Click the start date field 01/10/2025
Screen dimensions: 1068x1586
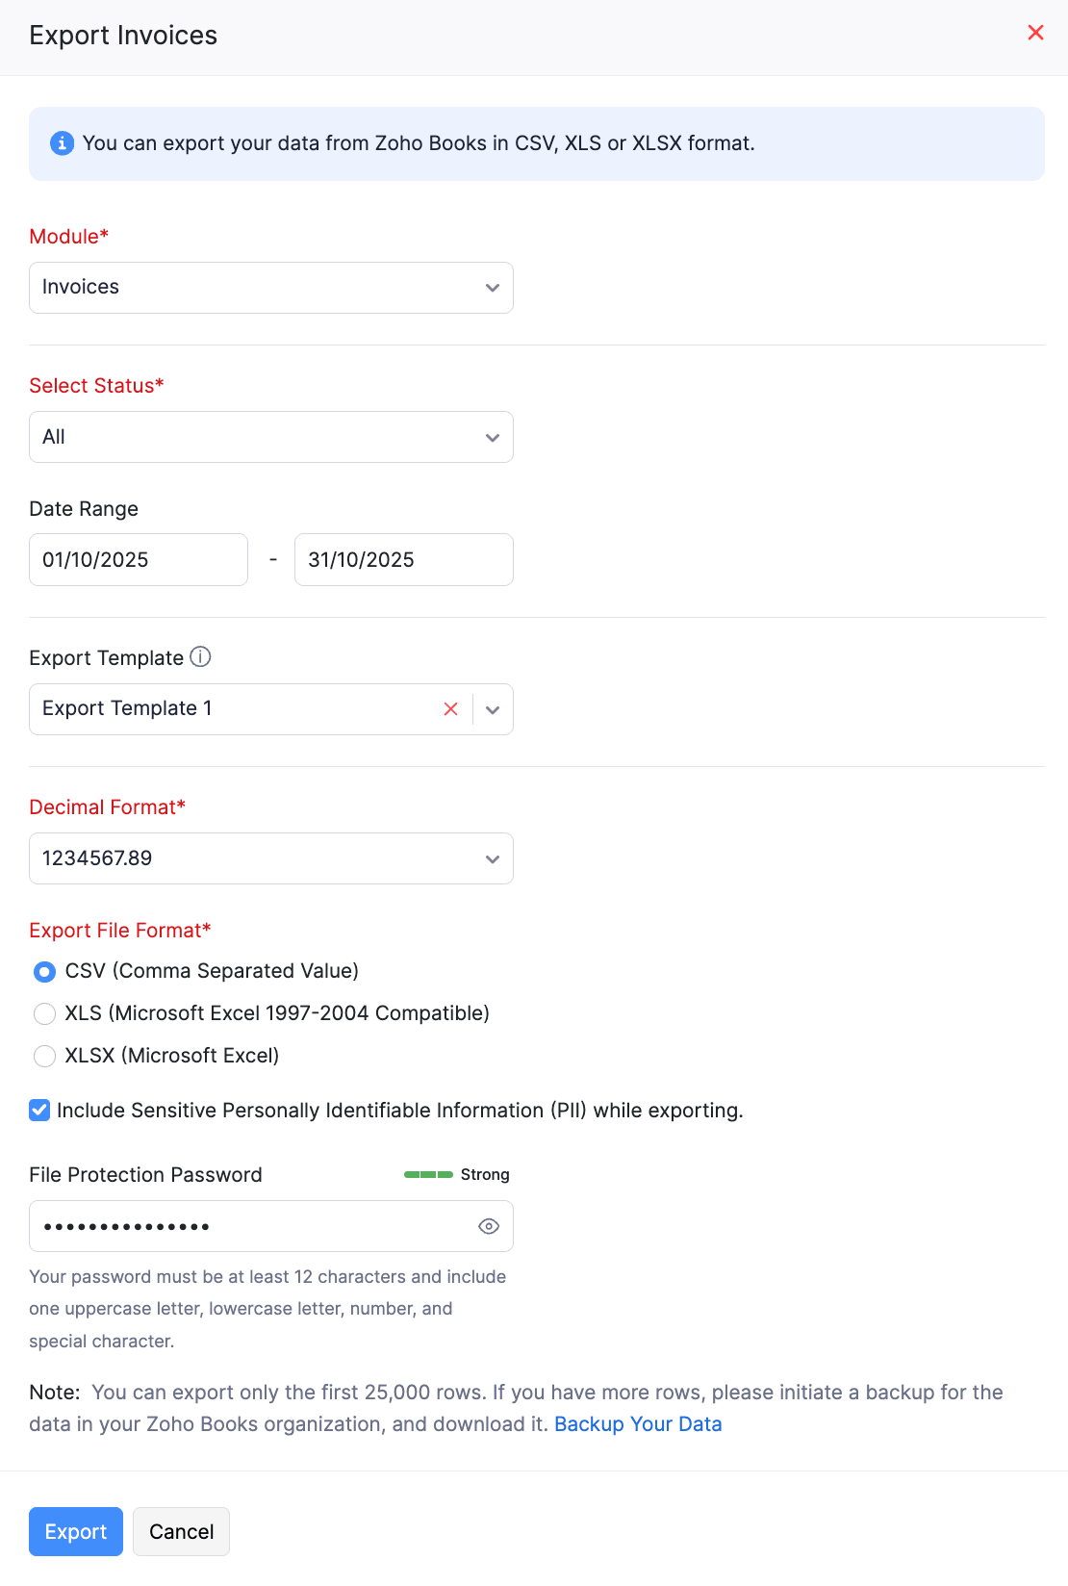(x=139, y=560)
